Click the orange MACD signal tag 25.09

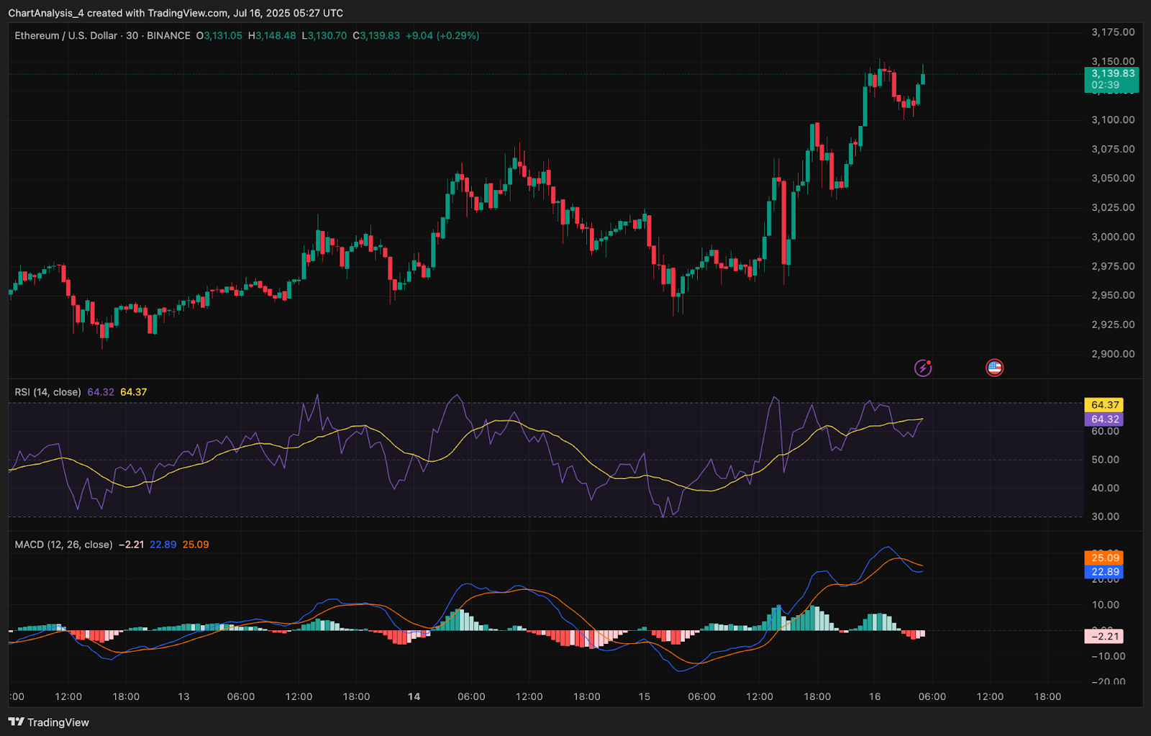tap(1104, 558)
